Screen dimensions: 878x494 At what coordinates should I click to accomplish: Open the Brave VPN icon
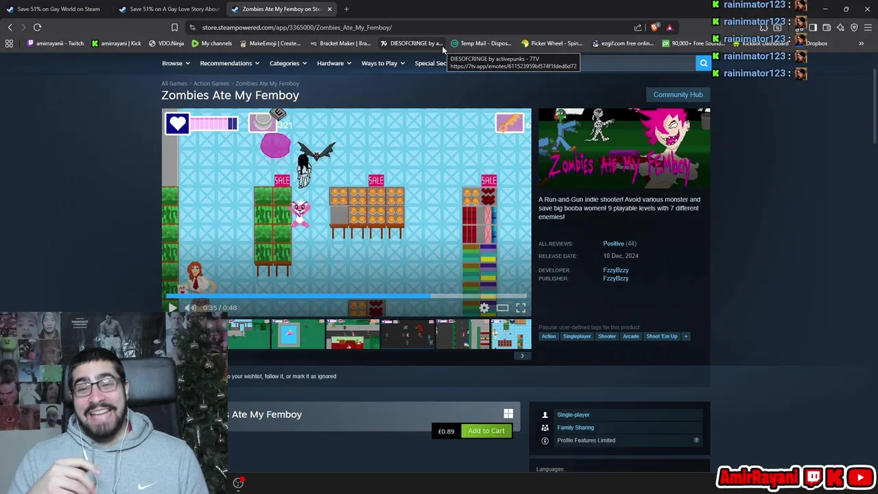(x=854, y=27)
